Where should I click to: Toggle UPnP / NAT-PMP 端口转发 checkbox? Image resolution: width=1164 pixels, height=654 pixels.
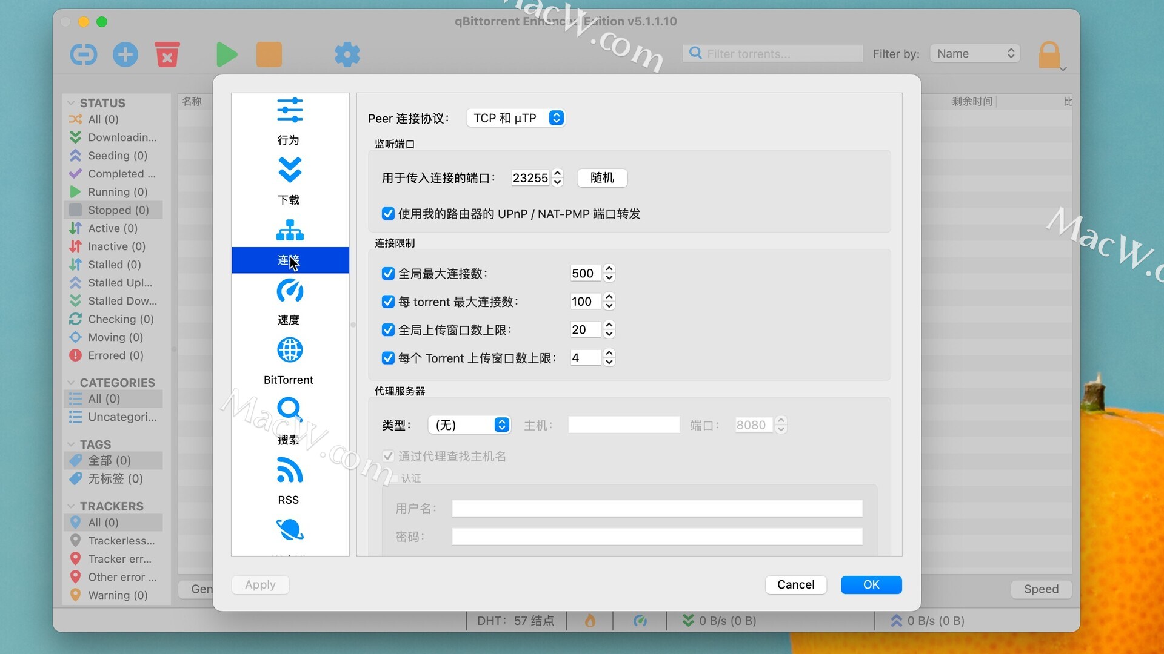388,214
